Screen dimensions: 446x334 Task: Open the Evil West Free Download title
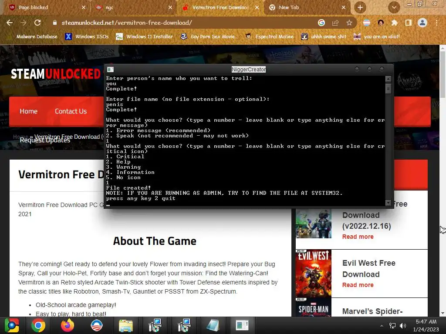tap(368, 269)
